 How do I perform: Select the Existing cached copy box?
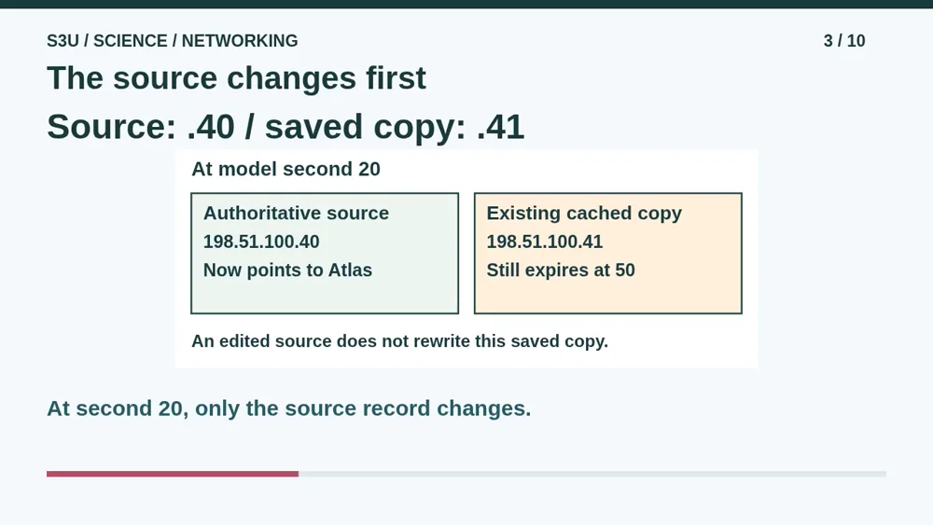607,253
